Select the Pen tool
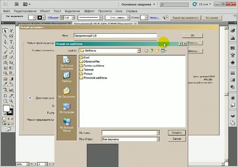The width and height of the screenshot is (238, 167). pos(5,42)
